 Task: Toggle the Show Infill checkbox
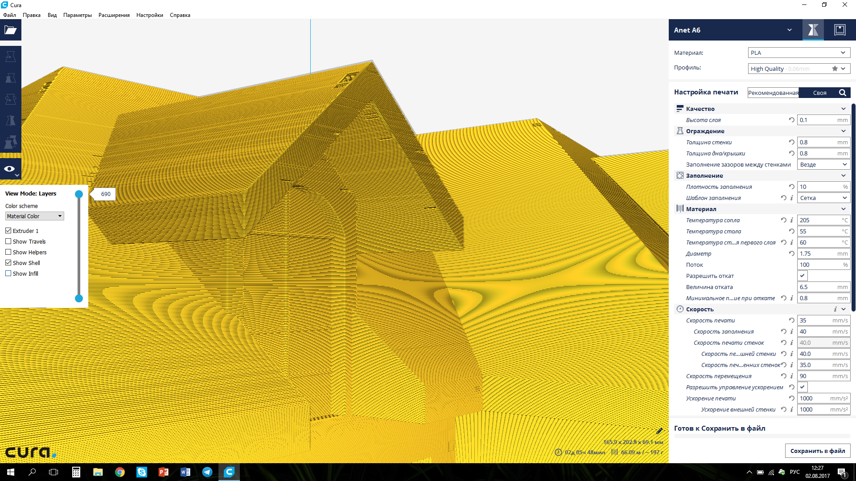(x=8, y=273)
